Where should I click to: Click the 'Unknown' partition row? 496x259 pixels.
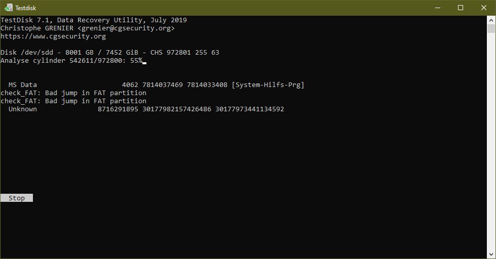[x=146, y=109]
